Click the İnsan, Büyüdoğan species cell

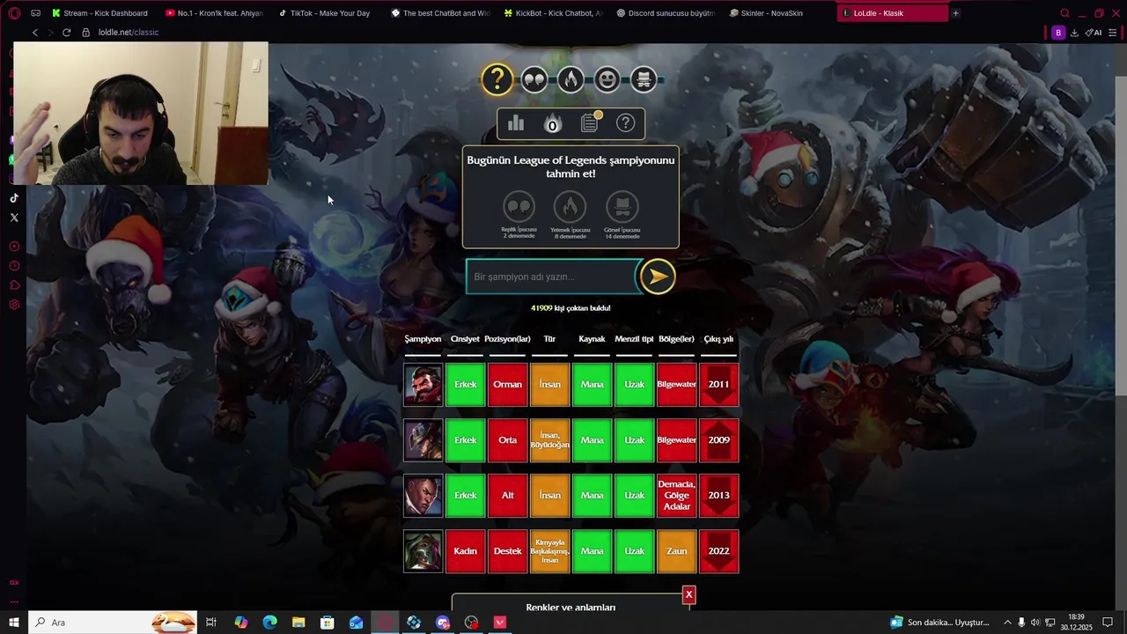point(549,440)
